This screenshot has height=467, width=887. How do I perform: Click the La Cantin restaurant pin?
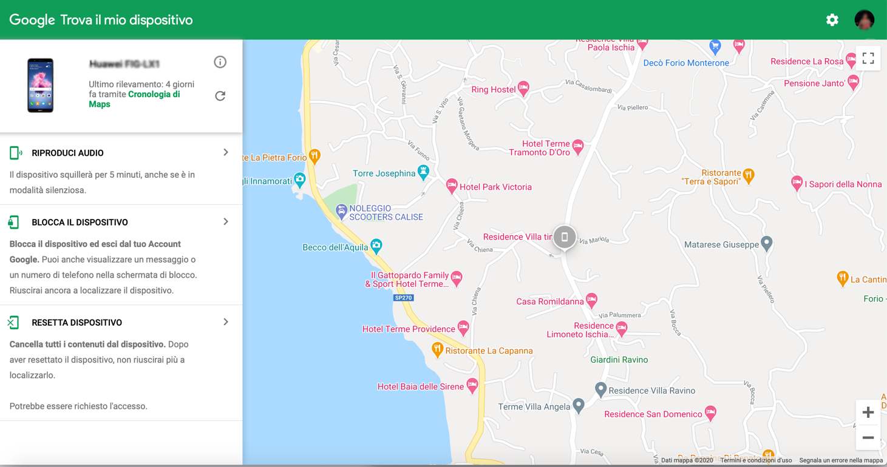pyautogui.click(x=842, y=278)
